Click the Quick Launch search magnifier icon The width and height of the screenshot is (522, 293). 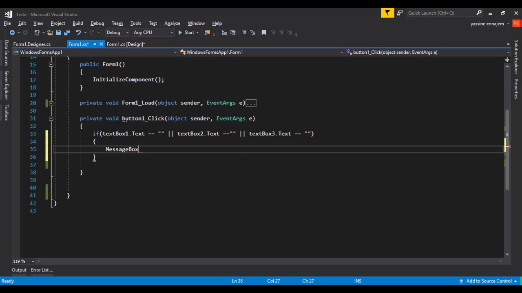(x=479, y=13)
